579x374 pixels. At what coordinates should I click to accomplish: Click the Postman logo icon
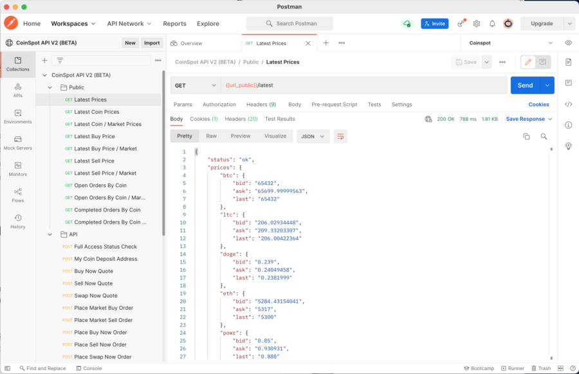(11, 23)
